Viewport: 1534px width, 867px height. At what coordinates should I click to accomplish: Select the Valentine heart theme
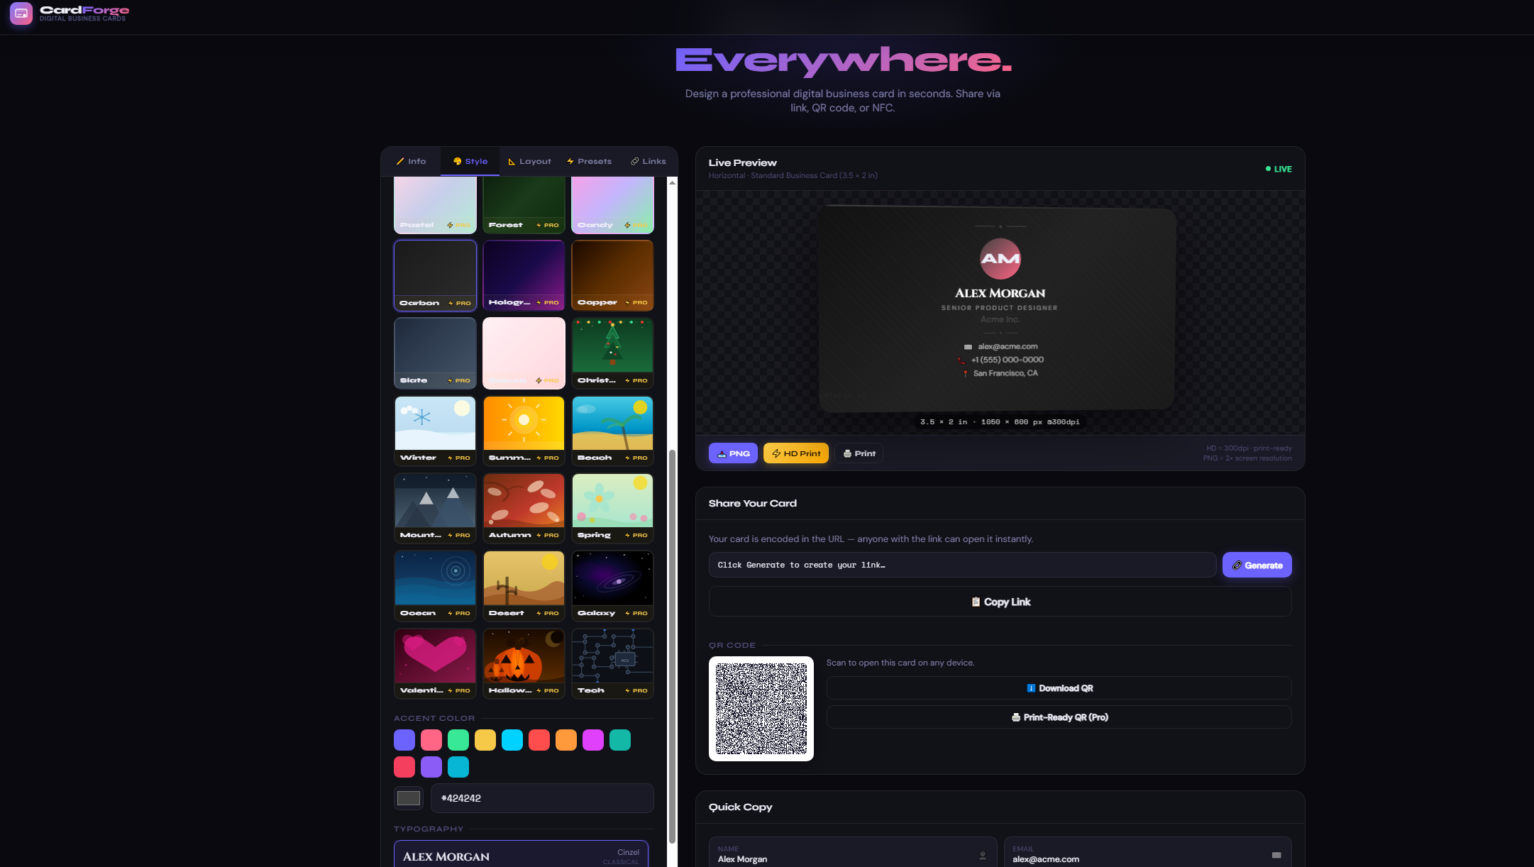click(x=435, y=663)
